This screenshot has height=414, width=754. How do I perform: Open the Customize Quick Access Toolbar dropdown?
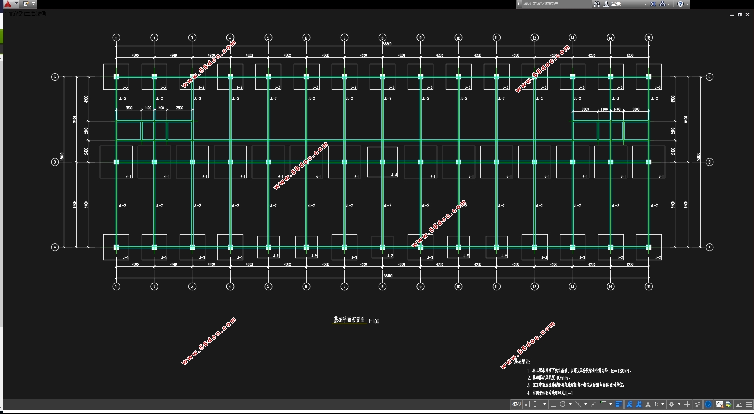[34, 4]
